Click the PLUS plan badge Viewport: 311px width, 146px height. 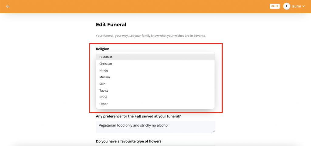[x=275, y=6]
